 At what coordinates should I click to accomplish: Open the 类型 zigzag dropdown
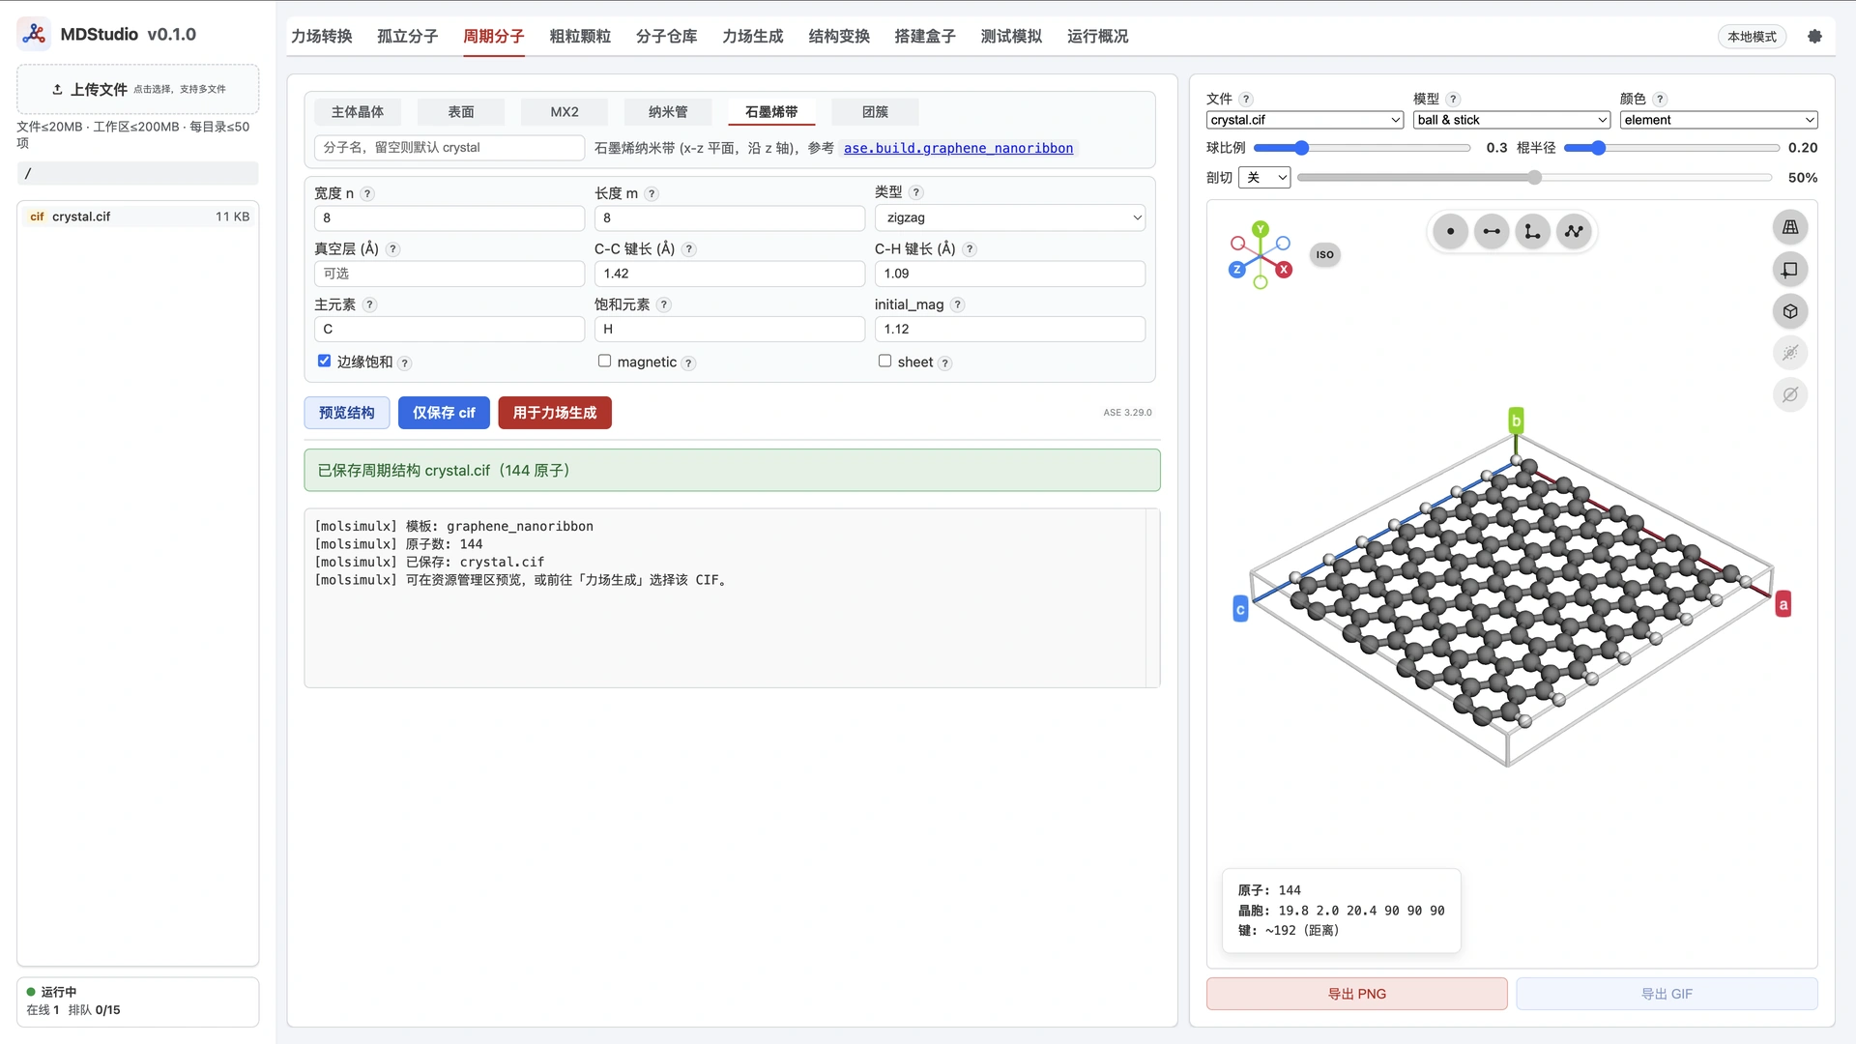[x=1010, y=217]
